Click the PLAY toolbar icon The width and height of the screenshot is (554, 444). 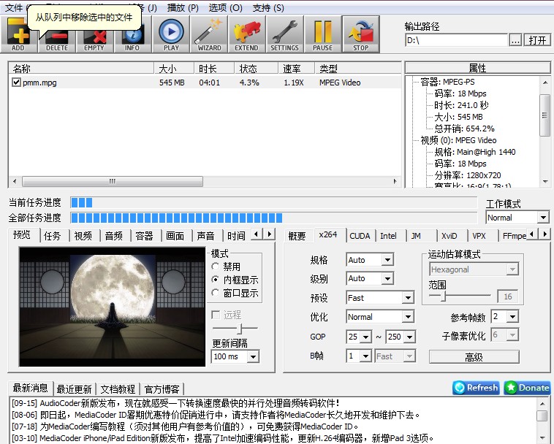tap(171, 34)
